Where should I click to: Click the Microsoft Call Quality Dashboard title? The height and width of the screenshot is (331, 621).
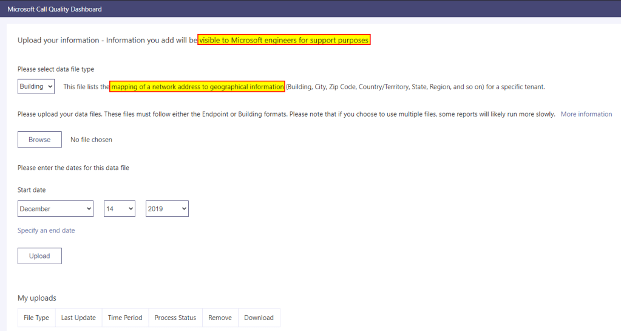55,9
